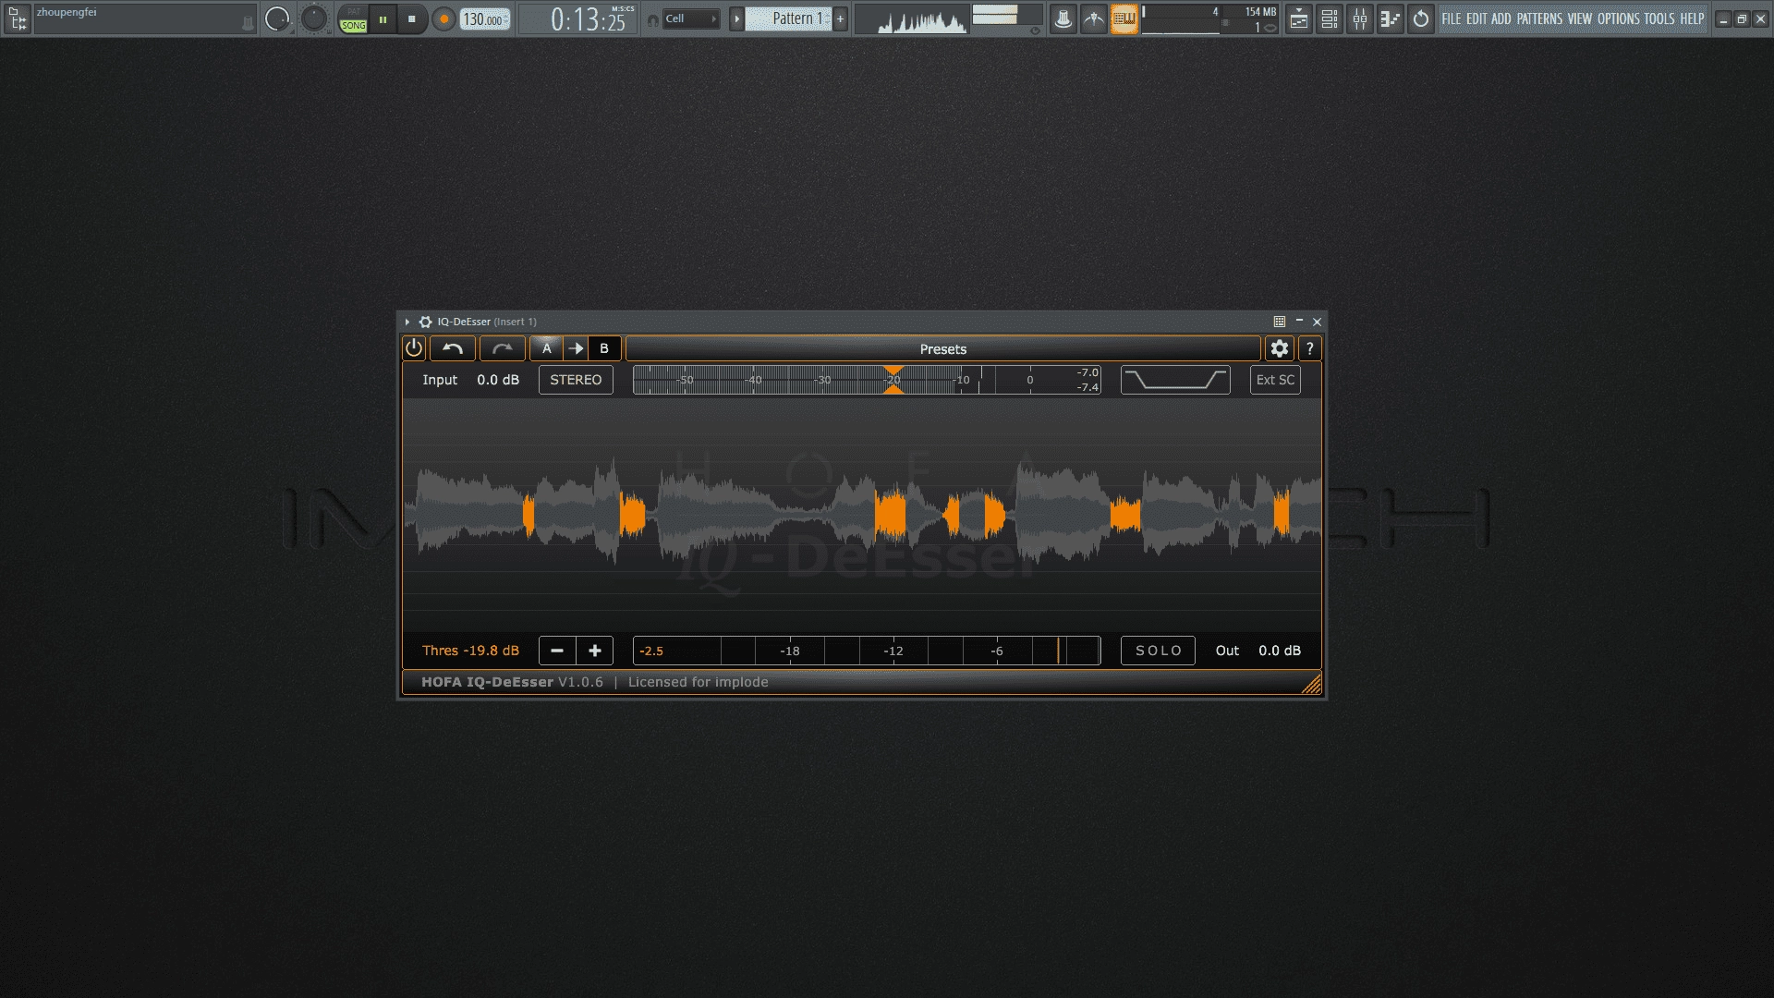Click the circular arrow undo-history icon
Screen dimensions: 1774x998
[1420, 18]
